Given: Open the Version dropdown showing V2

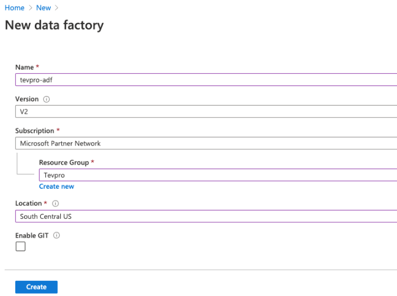Looking at the screenshot, I should pos(206,111).
